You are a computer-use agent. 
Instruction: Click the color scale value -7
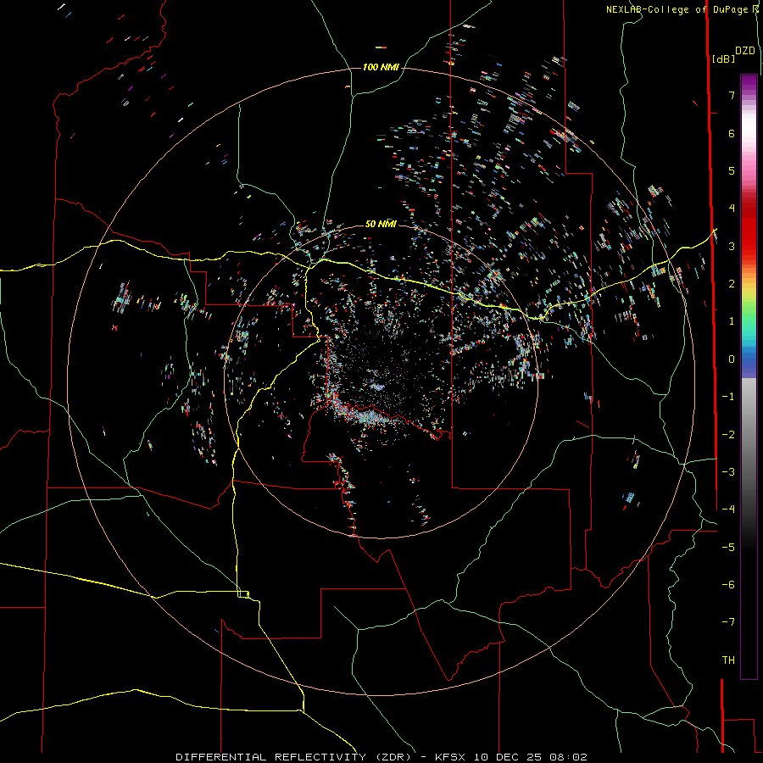tap(728, 622)
